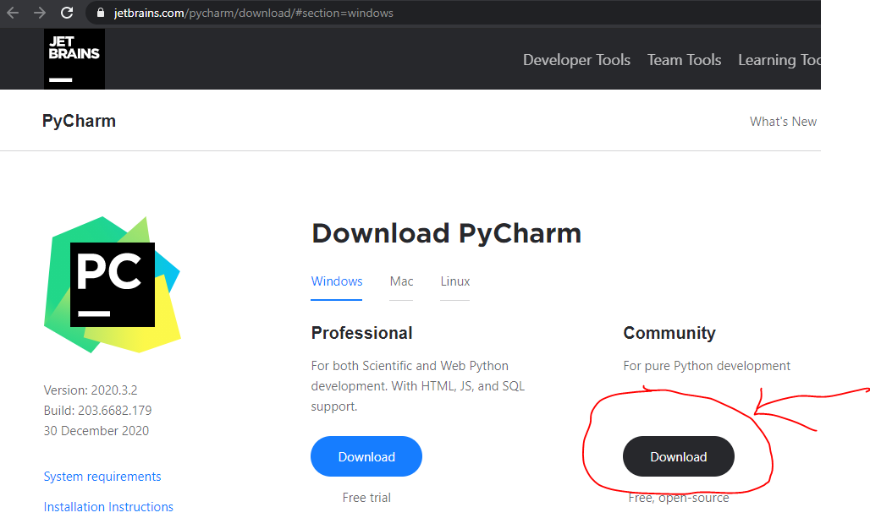Open the System requirements link
Screen dimensions: 870x529
tap(102, 477)
